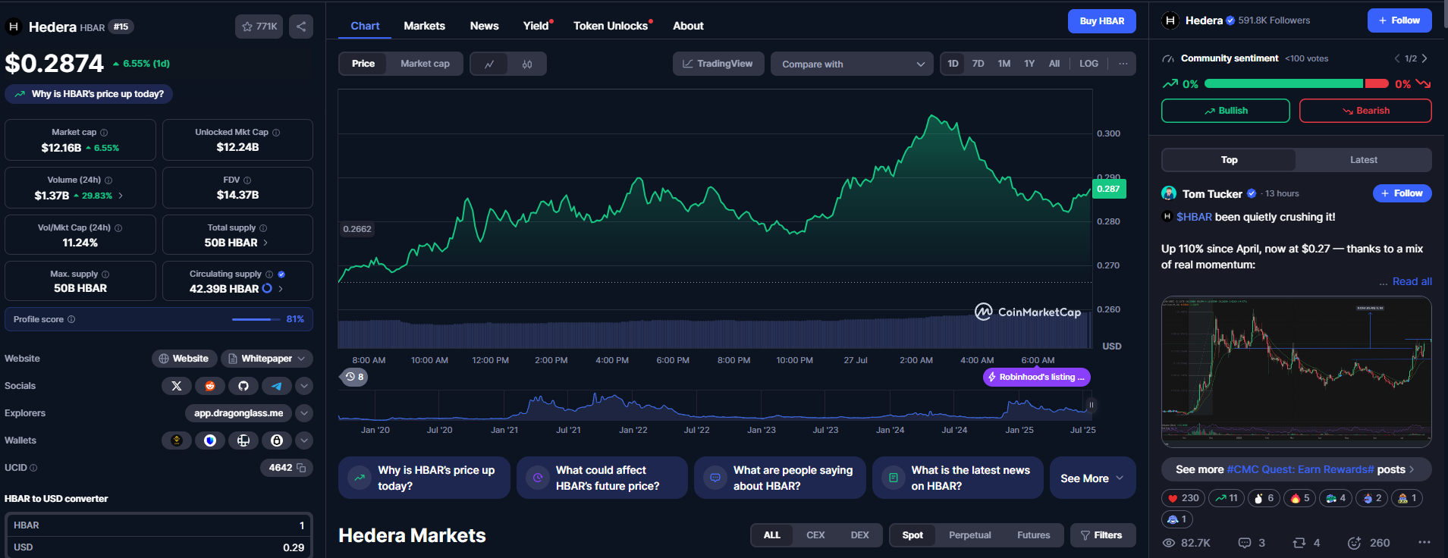Select the fourth wallet icon in Wallets row
Screen dimensions: 1448x558
point(277,440)
